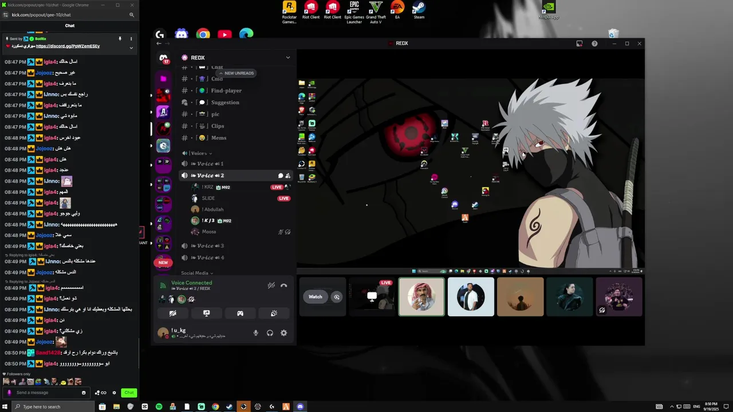This screenshot has height=412, width=733.
Task: Launch Steam desktop shortcut
Action: click(419, 10)
